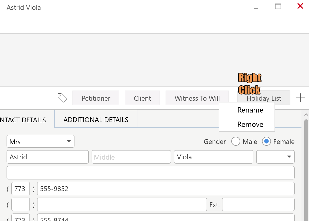Expand the name suffix dropdown

(275, 157)
